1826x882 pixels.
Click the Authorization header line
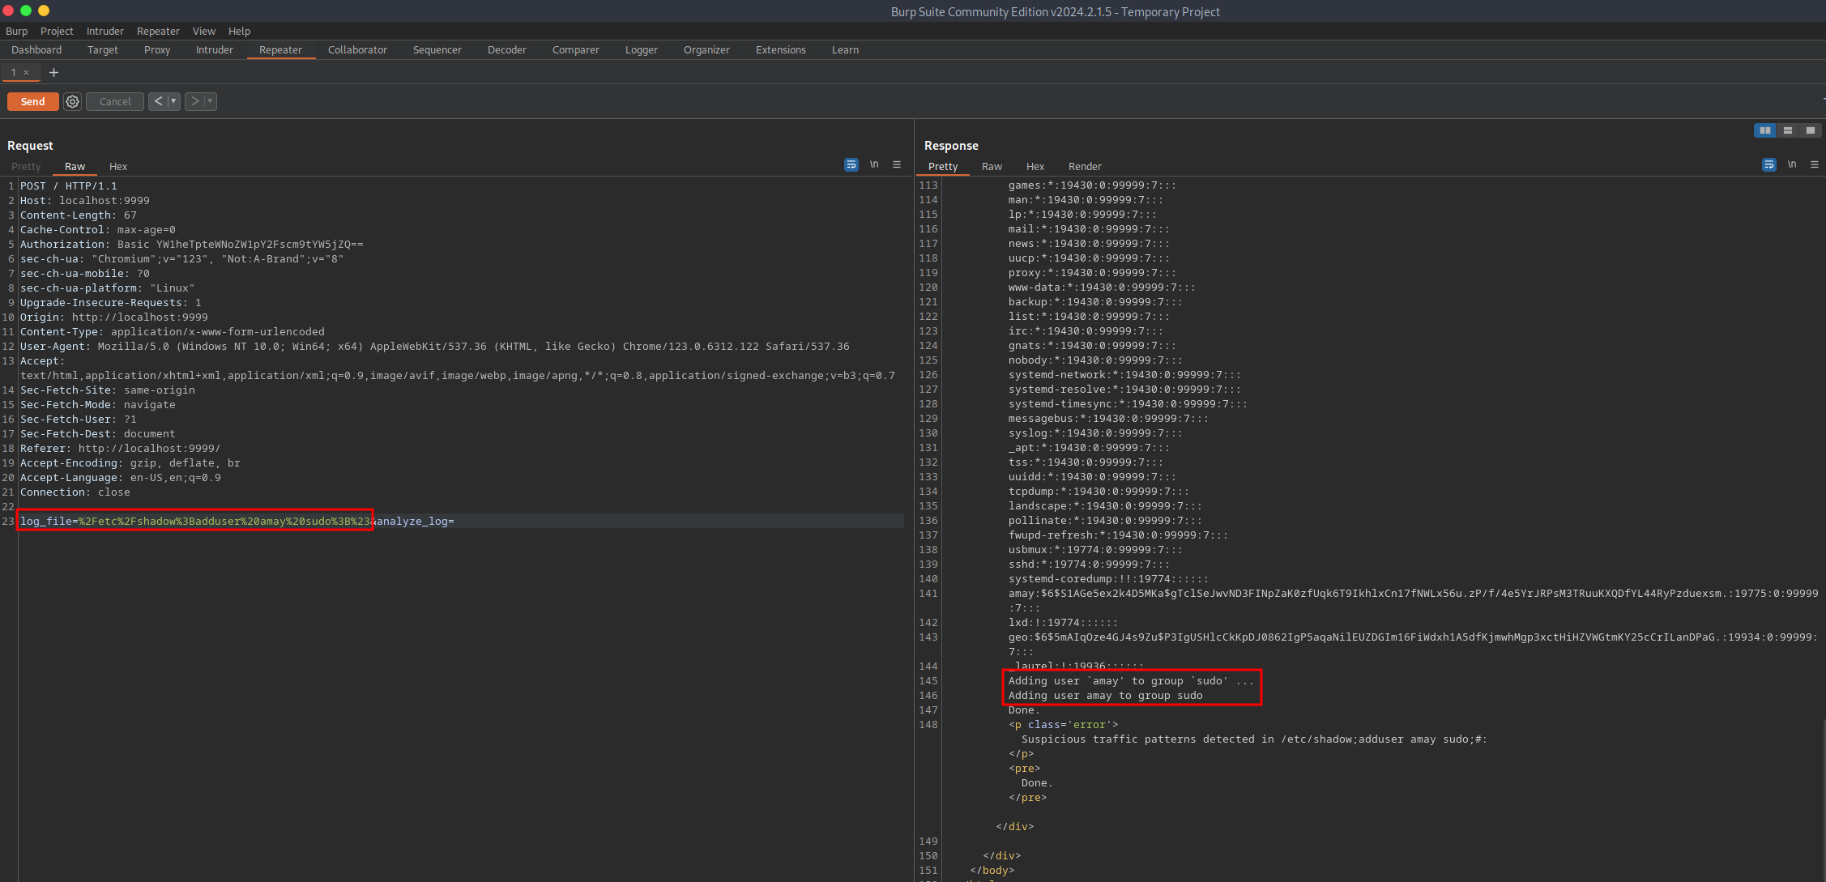(x=192, y=244)
